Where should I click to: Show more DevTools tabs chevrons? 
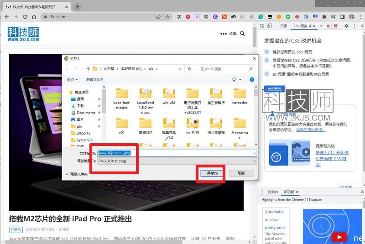point(321,26)
